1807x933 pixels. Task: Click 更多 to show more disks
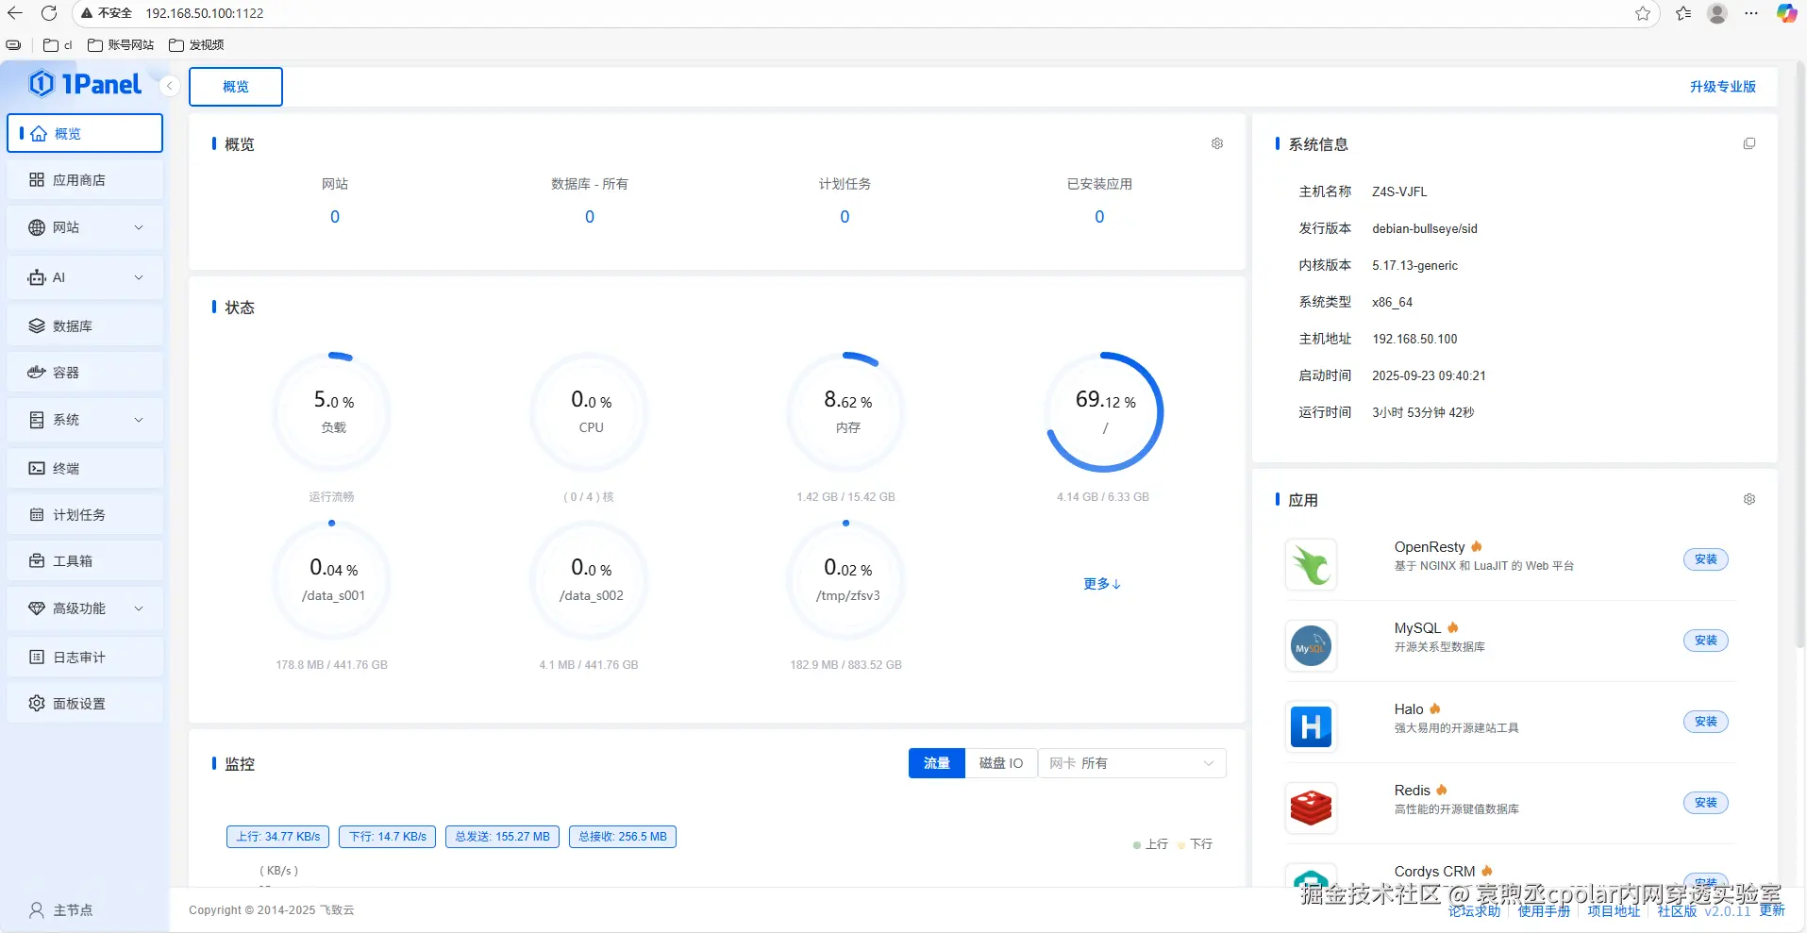tap(1102, 584)
